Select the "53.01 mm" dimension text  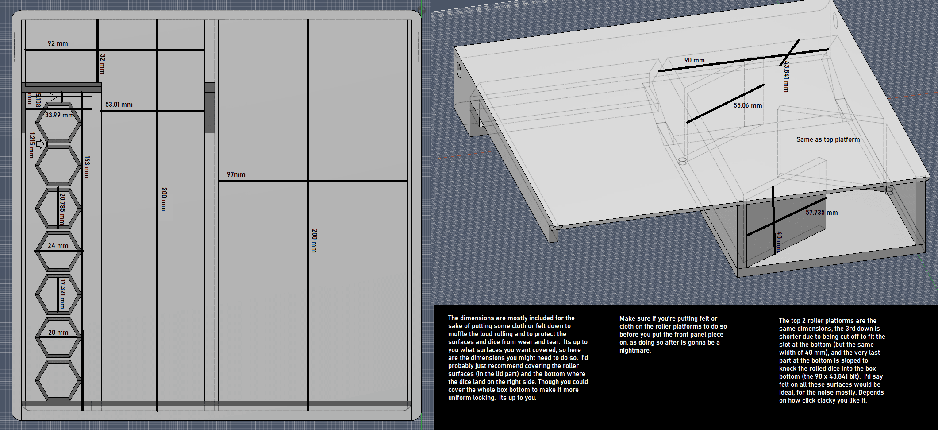point(119,105)
